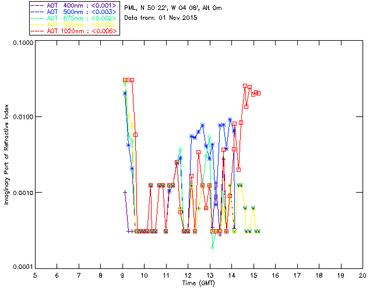Click the 'Imaginary Part of Refractive index' label
Screen dimensions: 373x298
tap(6, 154)
